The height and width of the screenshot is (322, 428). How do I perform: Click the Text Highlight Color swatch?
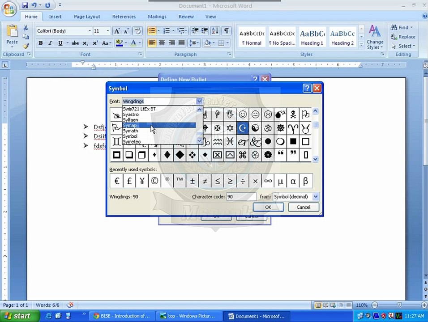pyautogui.click(x=119, y=43)
